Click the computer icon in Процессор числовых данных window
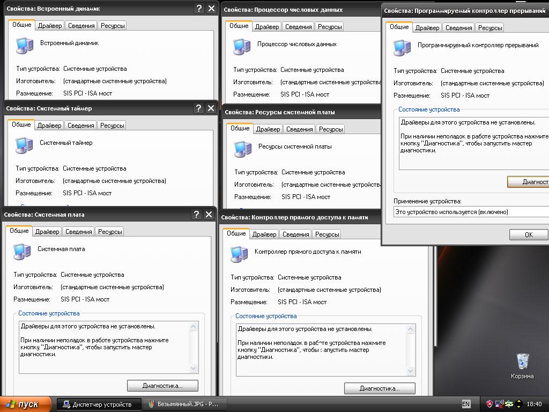This screenshot has height=412, width=549. (x=242, y=46)
